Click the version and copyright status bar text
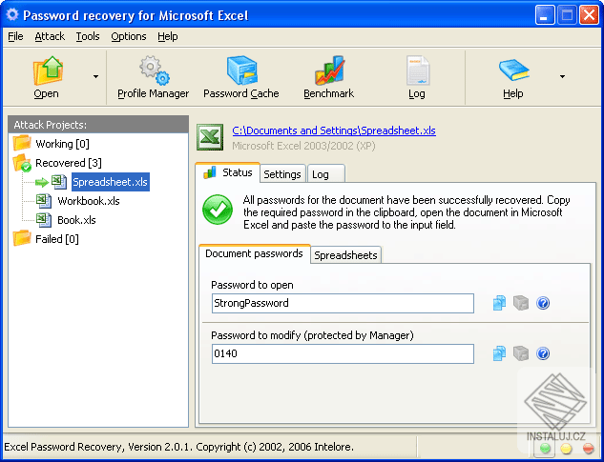This screenshot has width=604, height=462. (178, 447)
